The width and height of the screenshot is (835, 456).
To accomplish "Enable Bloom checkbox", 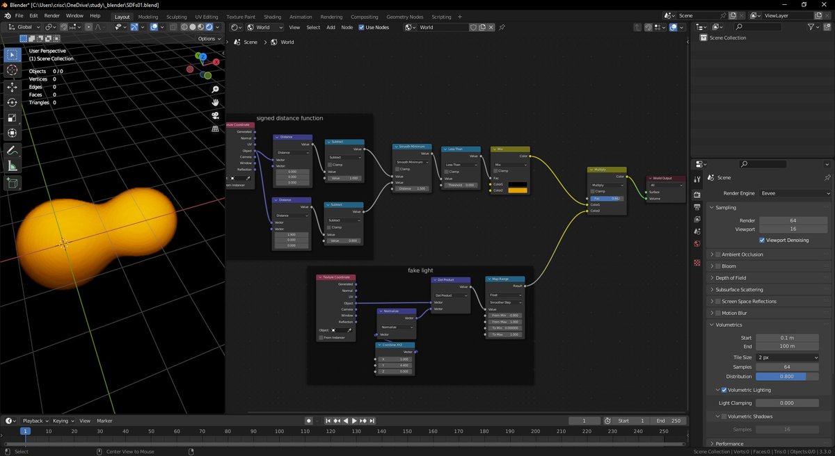I will coord(717,266).
